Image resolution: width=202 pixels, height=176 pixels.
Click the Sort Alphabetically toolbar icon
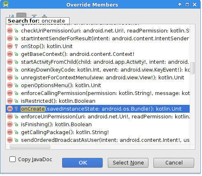click(12, 16)
